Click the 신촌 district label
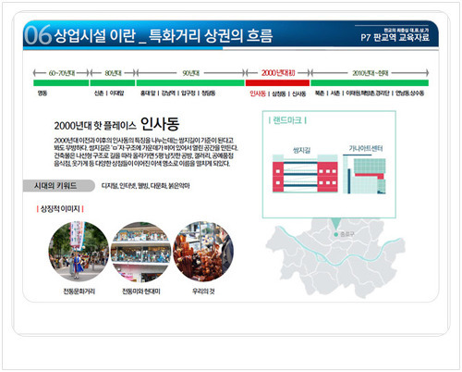462x372 pixels. 99,93
